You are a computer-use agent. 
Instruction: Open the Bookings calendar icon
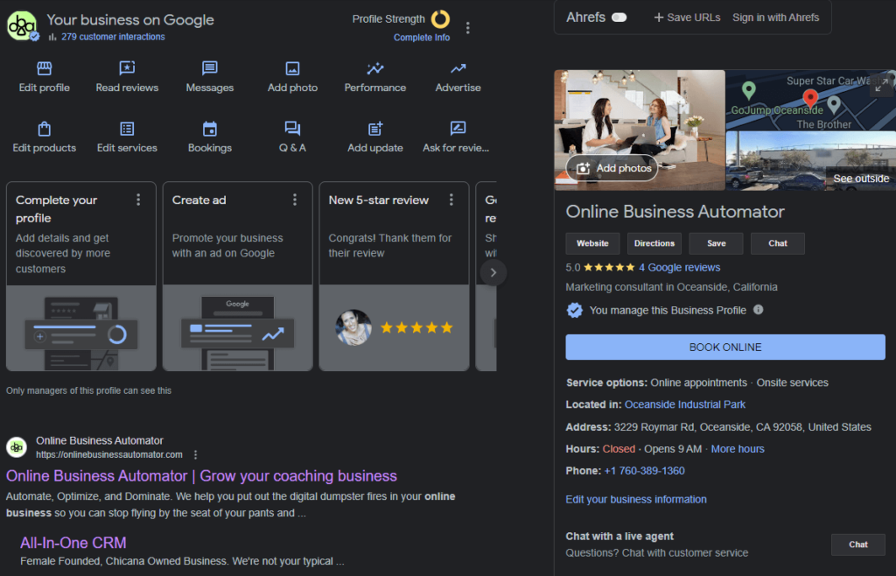(210, 130)
